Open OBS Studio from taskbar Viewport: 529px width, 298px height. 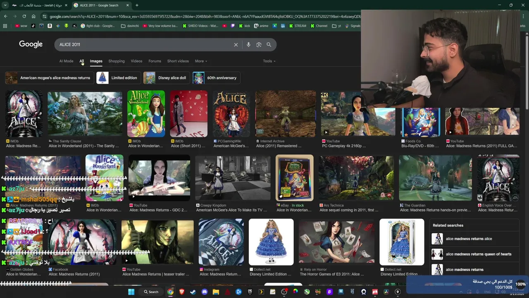[284, 292]
